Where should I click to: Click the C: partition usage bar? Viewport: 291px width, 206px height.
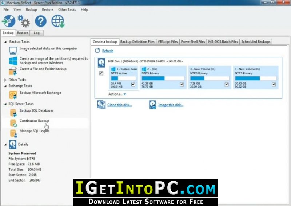[163, 78]
